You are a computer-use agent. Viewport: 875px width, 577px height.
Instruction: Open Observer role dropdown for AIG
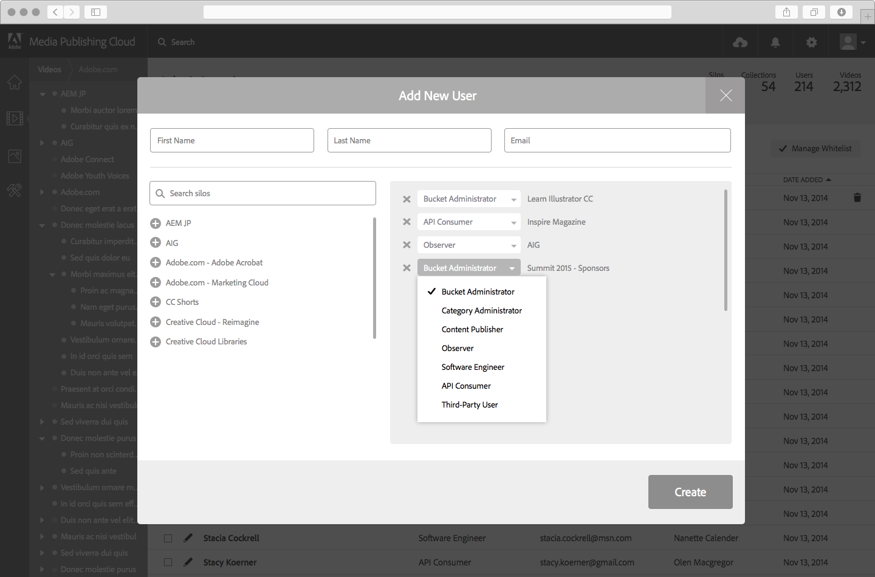(469, 245)
